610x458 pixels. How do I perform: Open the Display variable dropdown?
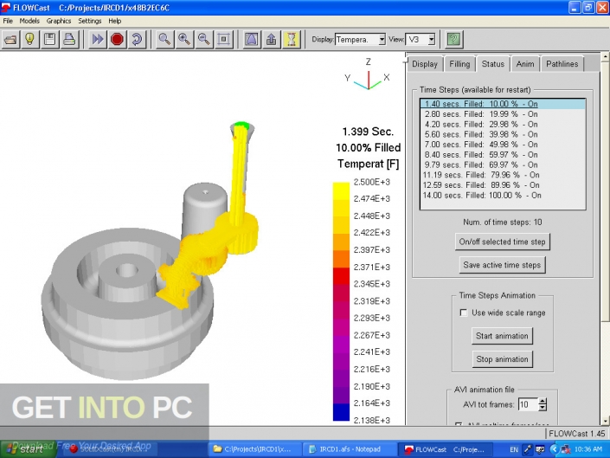(x=382, y=40)
